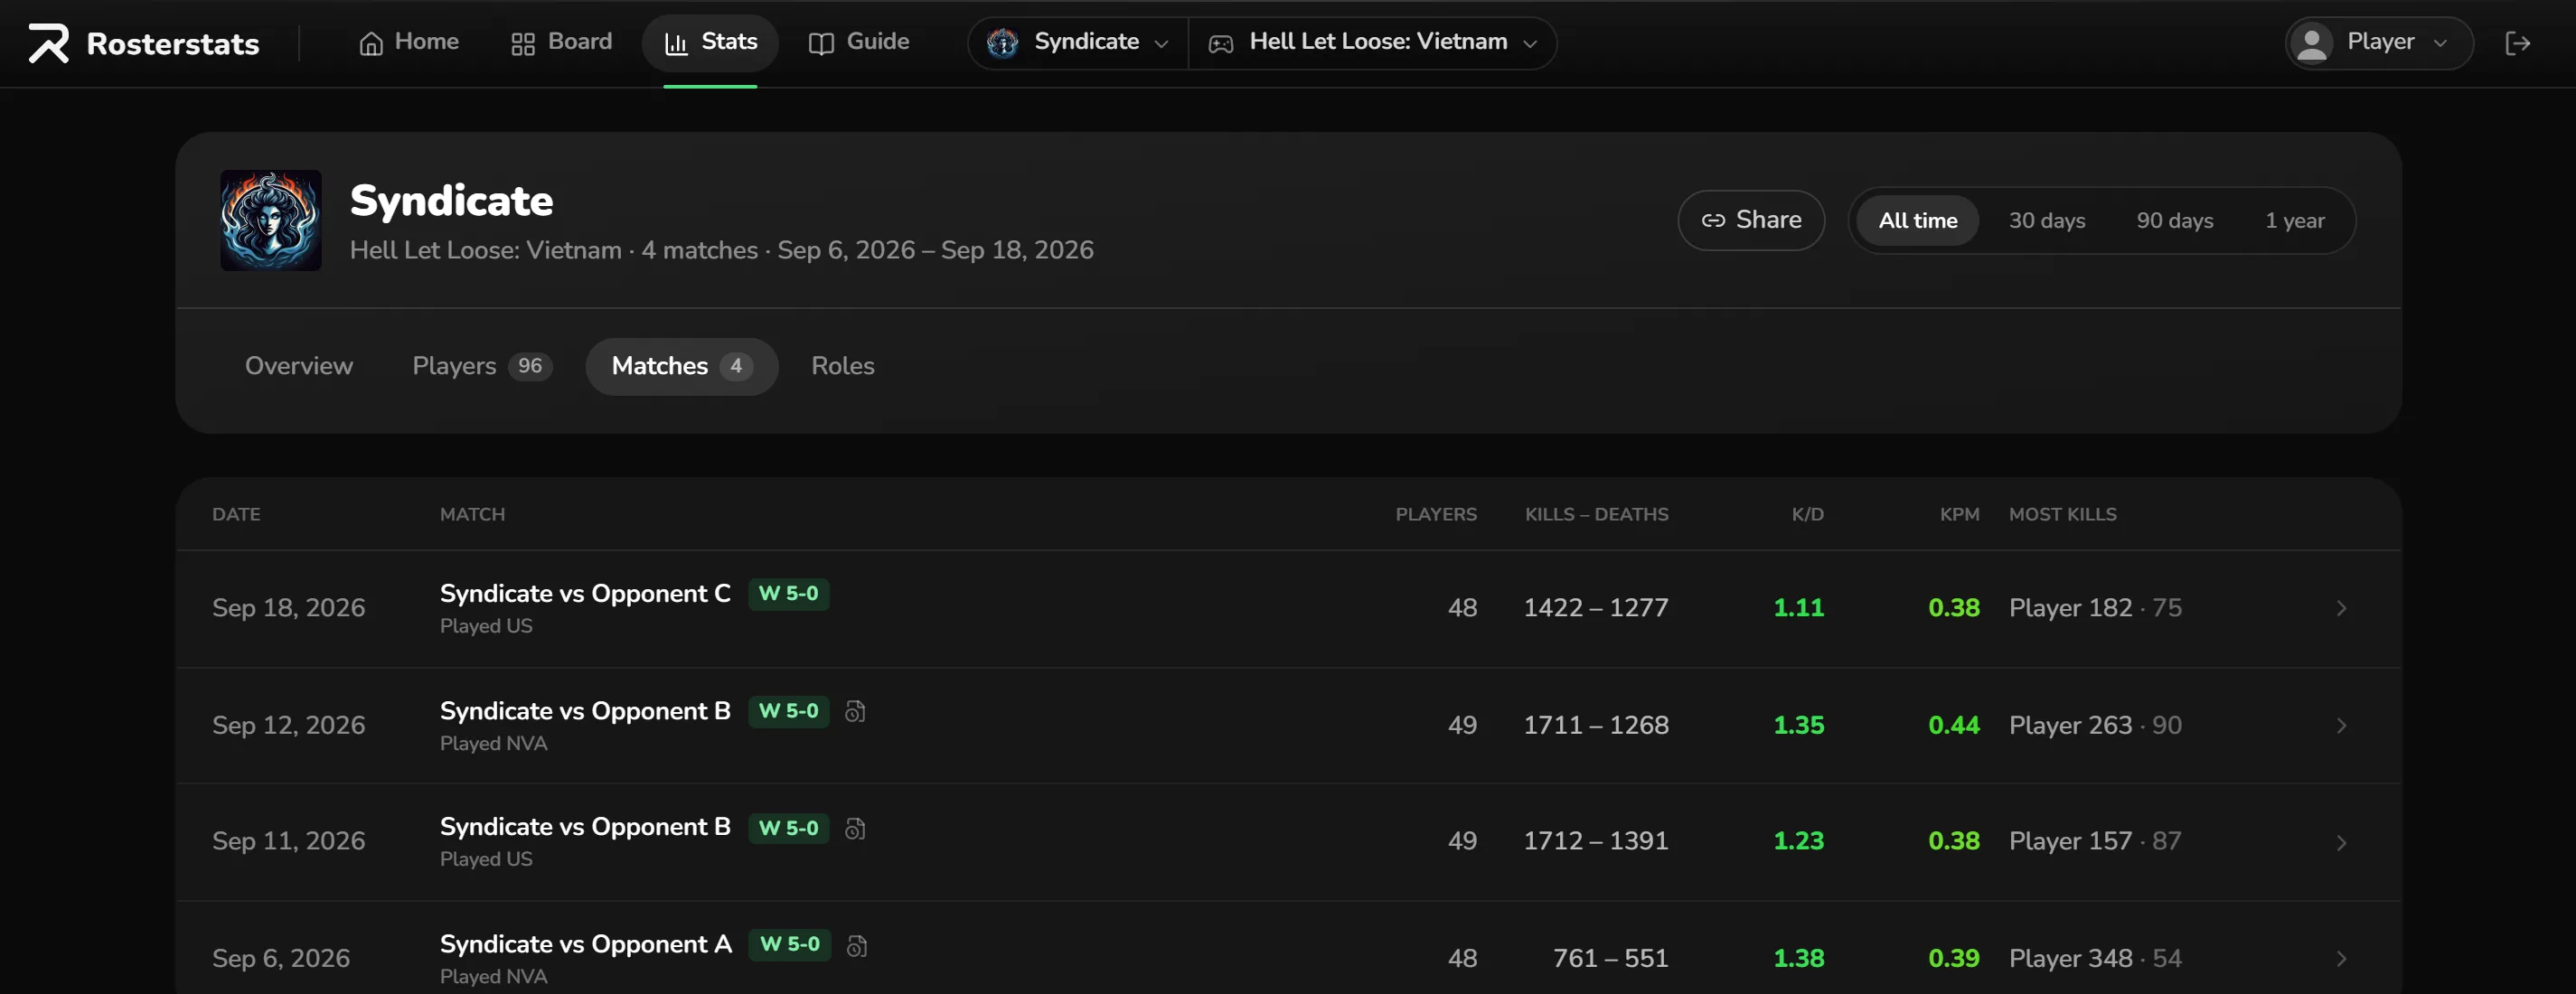This screenshot has width=2576, height=994.
Task: Expand the Sep 18 match row chevron
Action: tap(2341, 608)
